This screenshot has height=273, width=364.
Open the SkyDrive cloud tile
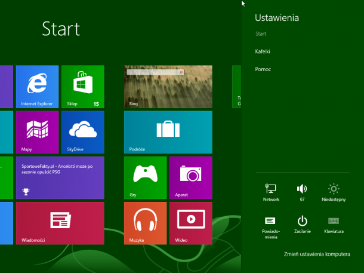[82, 132]
